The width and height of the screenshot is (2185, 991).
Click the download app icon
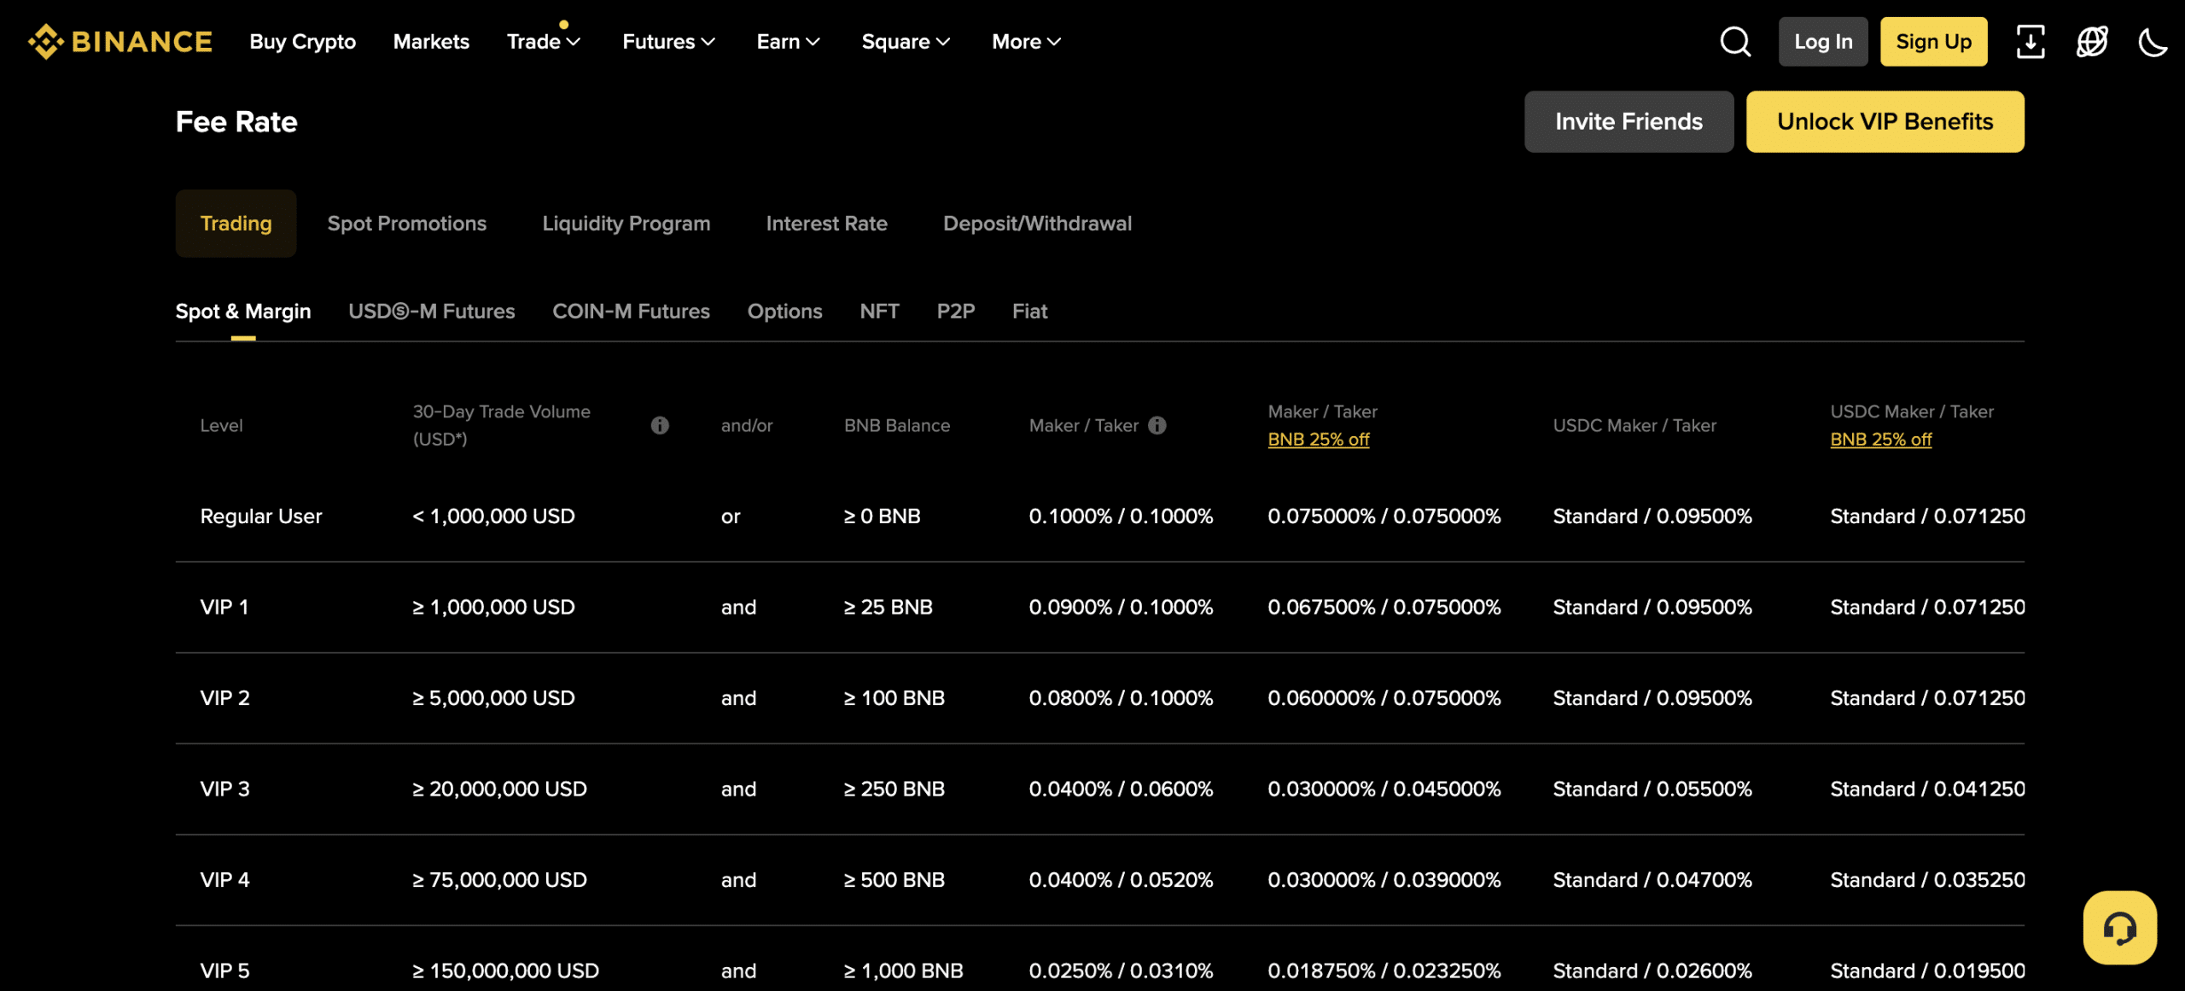(x=2031, y=41)
